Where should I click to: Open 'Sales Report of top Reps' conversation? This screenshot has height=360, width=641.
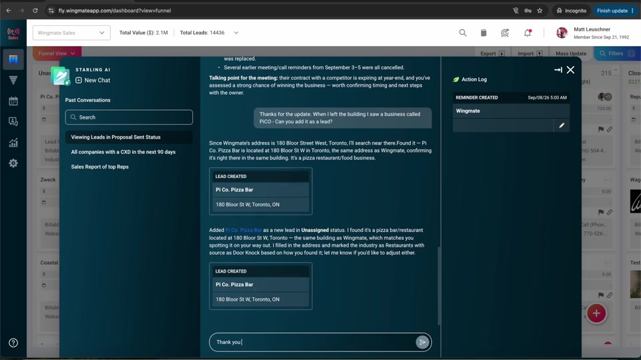(x=99, y=167)
